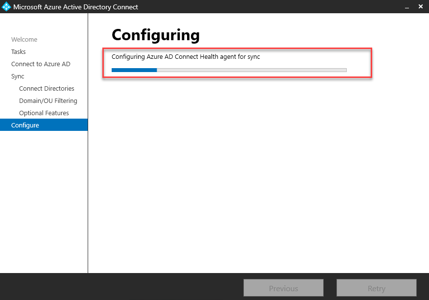Click the Retry button
Screen dimensions: 429x300
pos(377,288)
